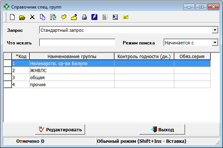Click the yellow folder with pin icon

coord(74,17)
